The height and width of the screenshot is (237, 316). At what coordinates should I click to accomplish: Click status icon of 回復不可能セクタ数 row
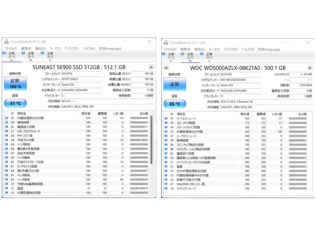point(166,180)
